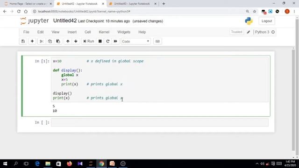Image resolution: width=299 pixels, height=168 pixels.
Task: Restart the kernel with the circular arrow
Action: coord(108,42)
